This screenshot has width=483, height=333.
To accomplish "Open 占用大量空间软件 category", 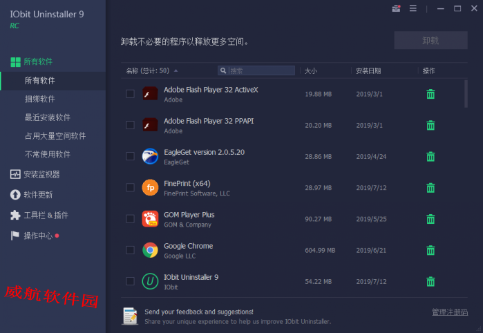I will click(55, 136).
